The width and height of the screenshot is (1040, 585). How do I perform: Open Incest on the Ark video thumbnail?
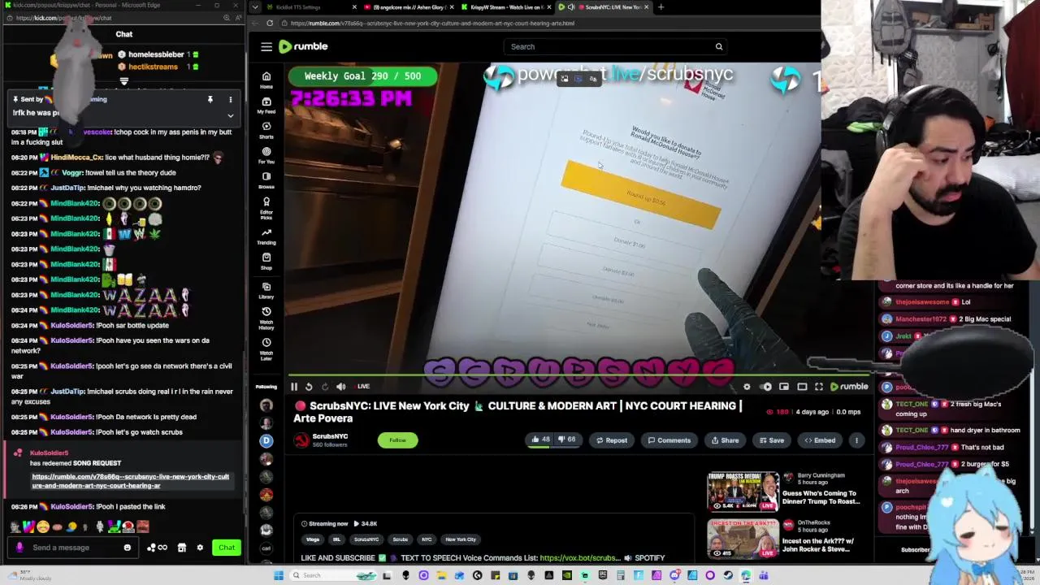click(x=743, y=538)
